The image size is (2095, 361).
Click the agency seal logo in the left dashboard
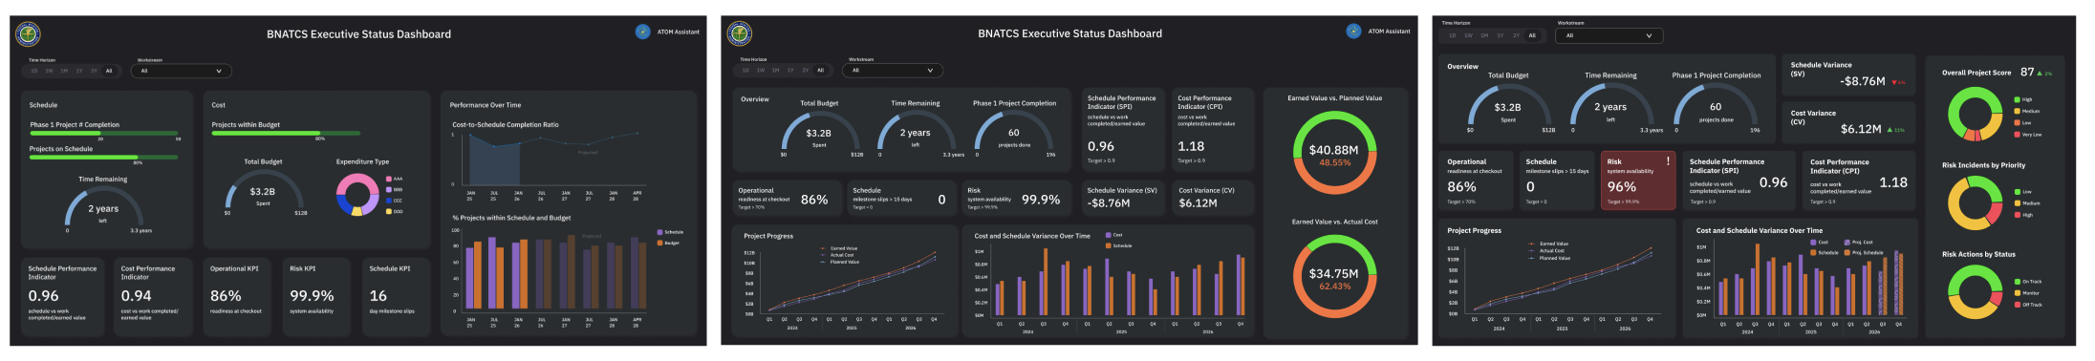(x=29, y=34)
